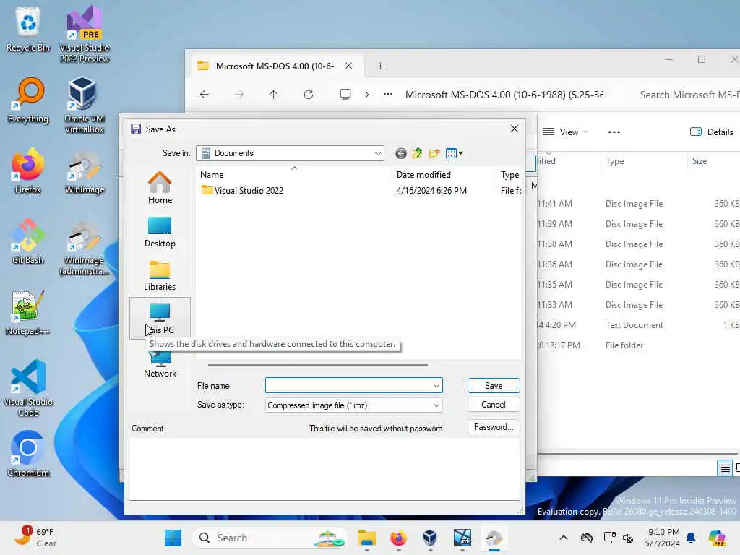Open Chromium desktop icon
This screenshot has width=740, height=555.
[x=28, y=454]
